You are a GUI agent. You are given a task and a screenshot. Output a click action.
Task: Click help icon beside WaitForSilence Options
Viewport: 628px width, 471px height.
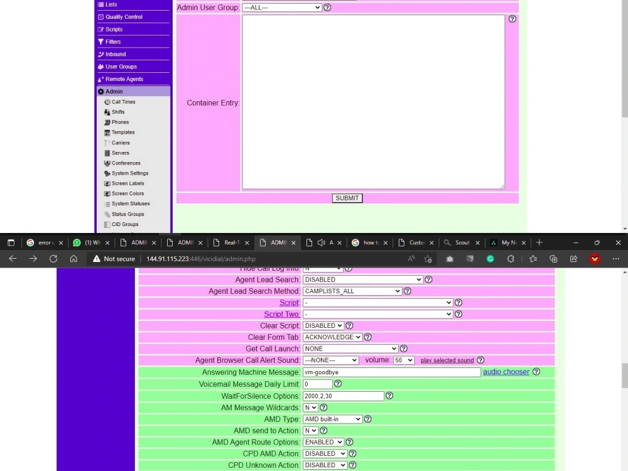click(x=389, y=396)
